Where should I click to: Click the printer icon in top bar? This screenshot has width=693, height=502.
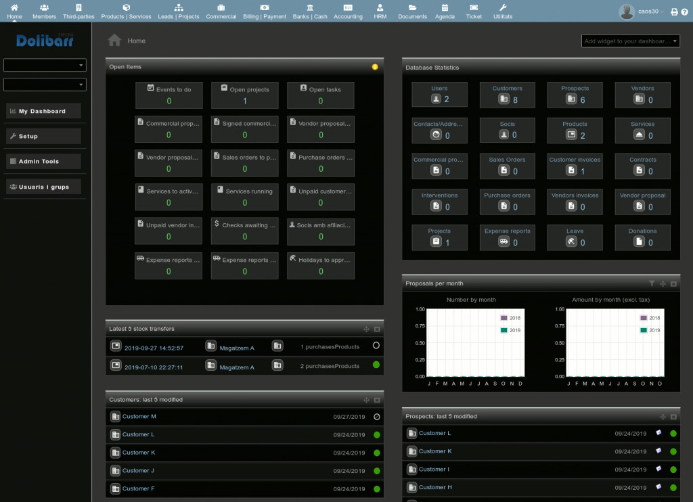[675, 12]
